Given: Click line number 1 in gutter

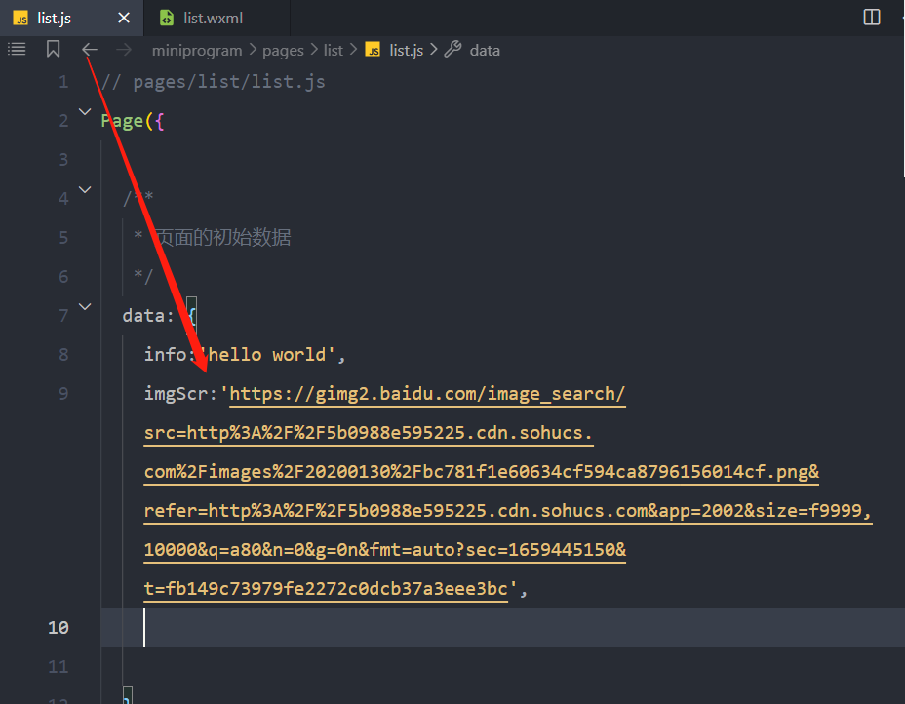Looking at the screenshot, I should pos(63,82).
